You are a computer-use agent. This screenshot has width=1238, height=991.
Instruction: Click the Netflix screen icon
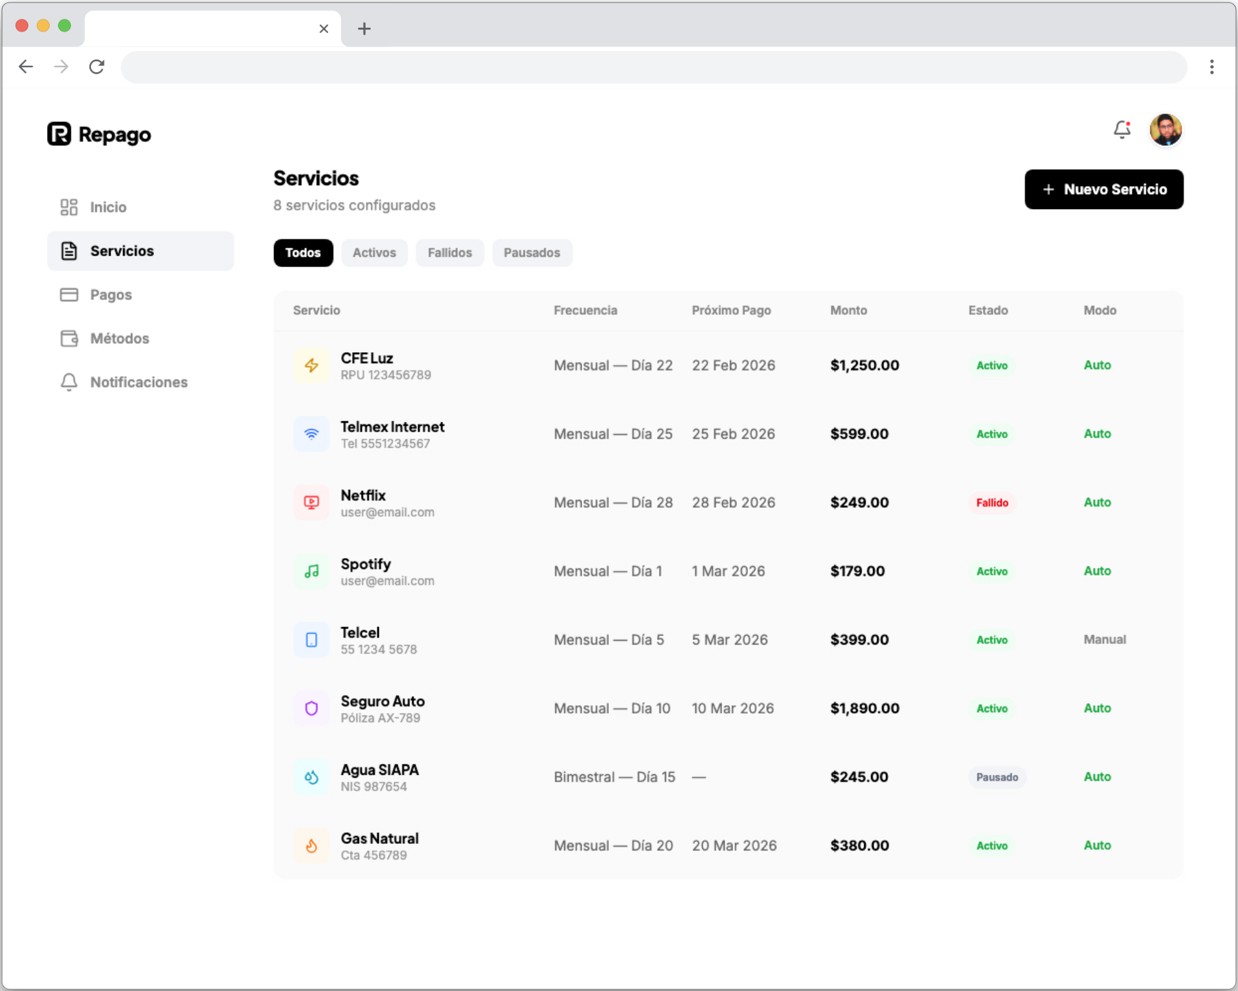point(311,503)
